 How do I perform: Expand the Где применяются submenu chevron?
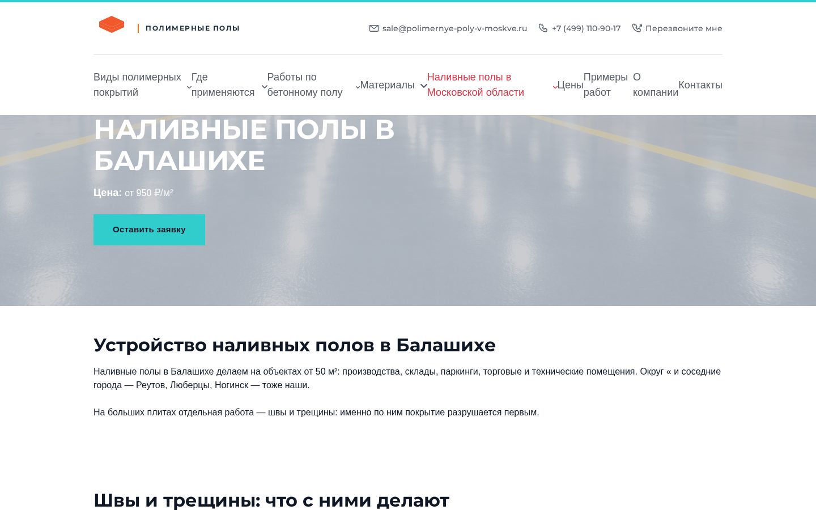(x=264, y=87)
